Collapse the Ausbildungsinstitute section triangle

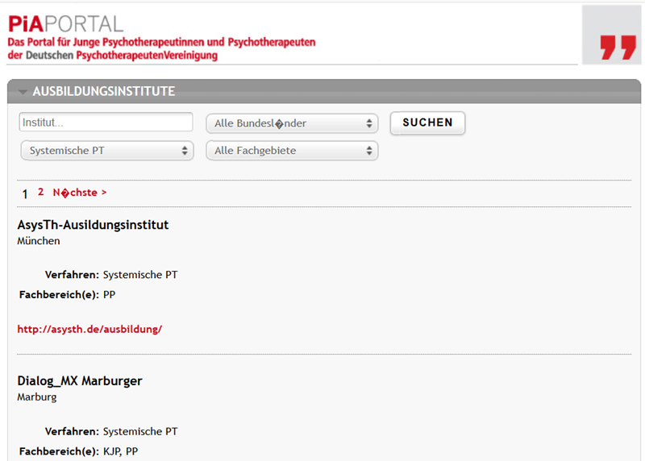(x=23, y=92)
